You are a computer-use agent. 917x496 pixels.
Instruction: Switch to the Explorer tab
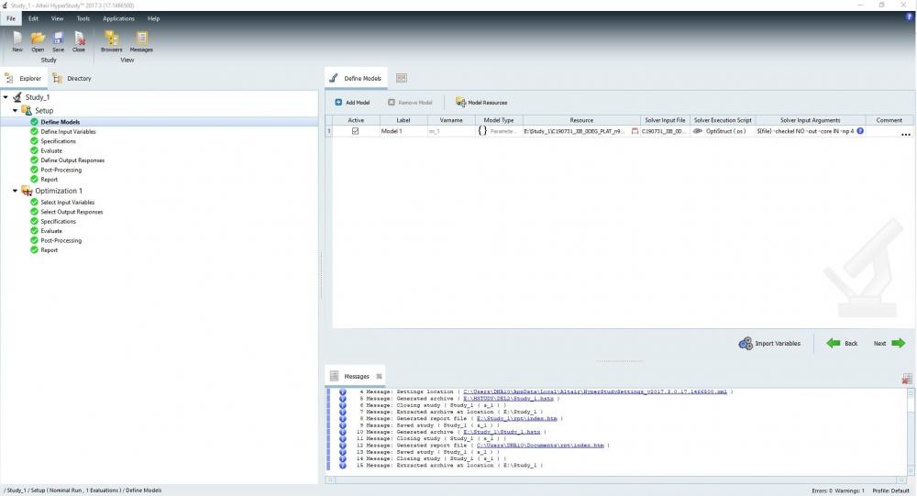click(x=24, y=78)
